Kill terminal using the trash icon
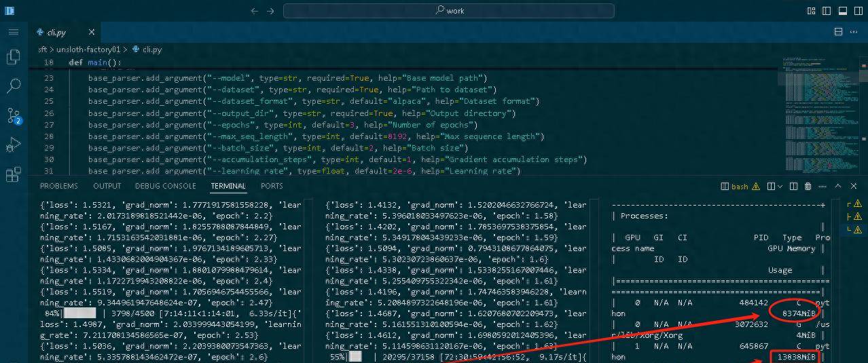 click(808, 186)
